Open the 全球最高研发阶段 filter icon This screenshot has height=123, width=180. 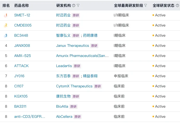[x=146, y=5]
